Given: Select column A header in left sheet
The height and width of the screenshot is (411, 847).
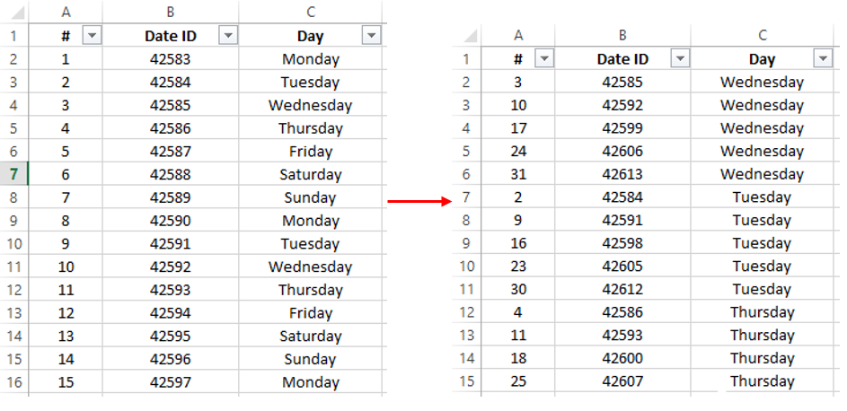Looking at the screenshot, I should (66, 12).
